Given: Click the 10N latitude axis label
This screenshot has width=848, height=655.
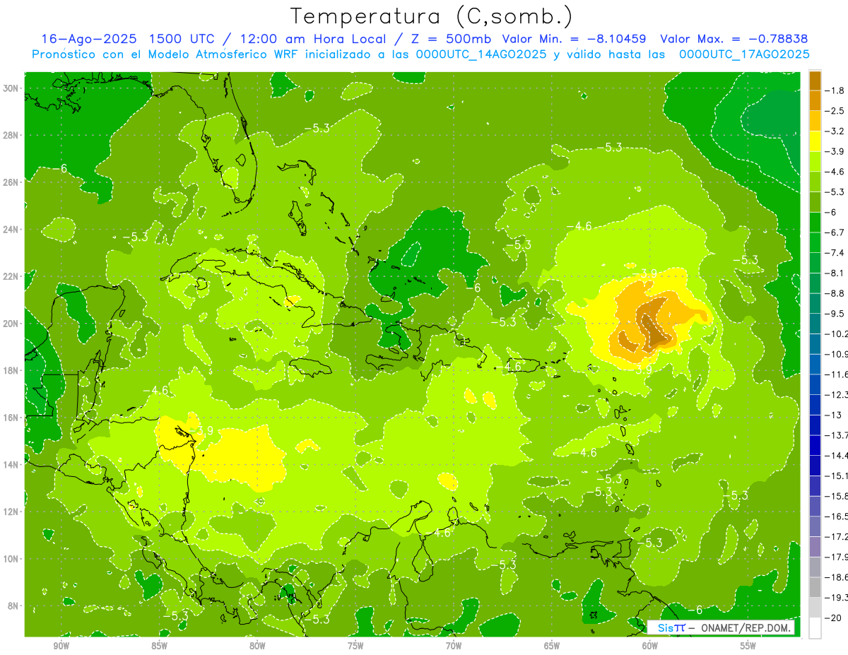Looking at the screenshot, I should tap(11, 558).
